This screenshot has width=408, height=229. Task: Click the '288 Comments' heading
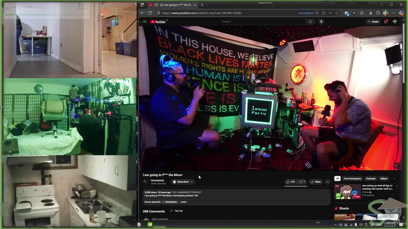(154, 211)
